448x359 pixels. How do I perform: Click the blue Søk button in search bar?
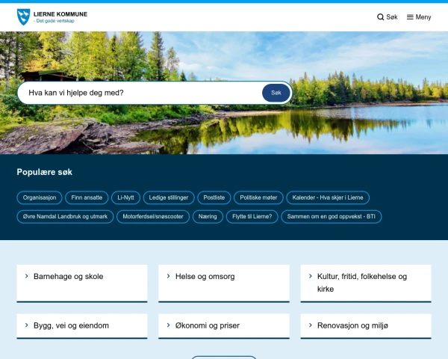coord(276,93)
